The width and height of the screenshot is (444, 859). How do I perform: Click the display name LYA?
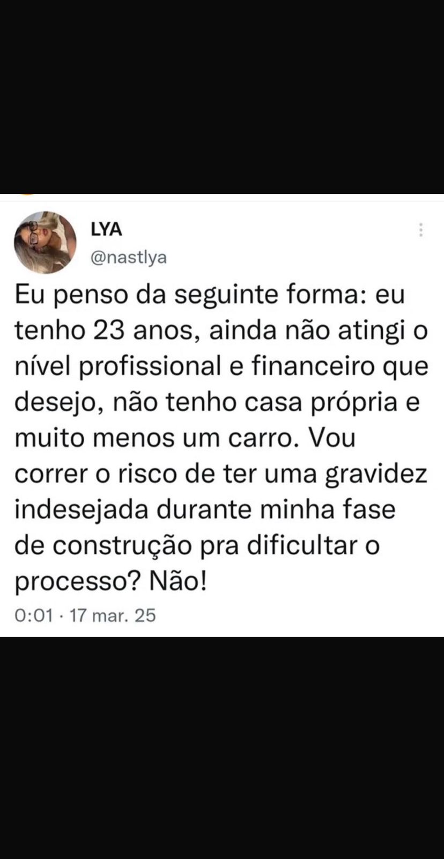click(106, 229)
